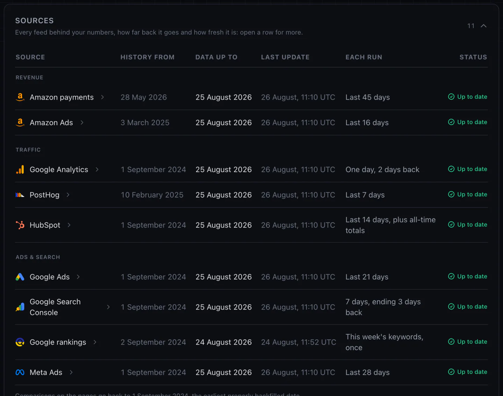Image resolution: width=503 pixels, height=396 pixels.
Task: Click the '24 August, 11:52 UTC' update time
Action: [299, 342]
